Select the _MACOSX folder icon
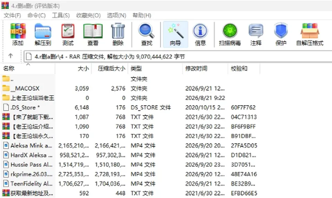This screenshot has height=198, width=332. [6, 88]
